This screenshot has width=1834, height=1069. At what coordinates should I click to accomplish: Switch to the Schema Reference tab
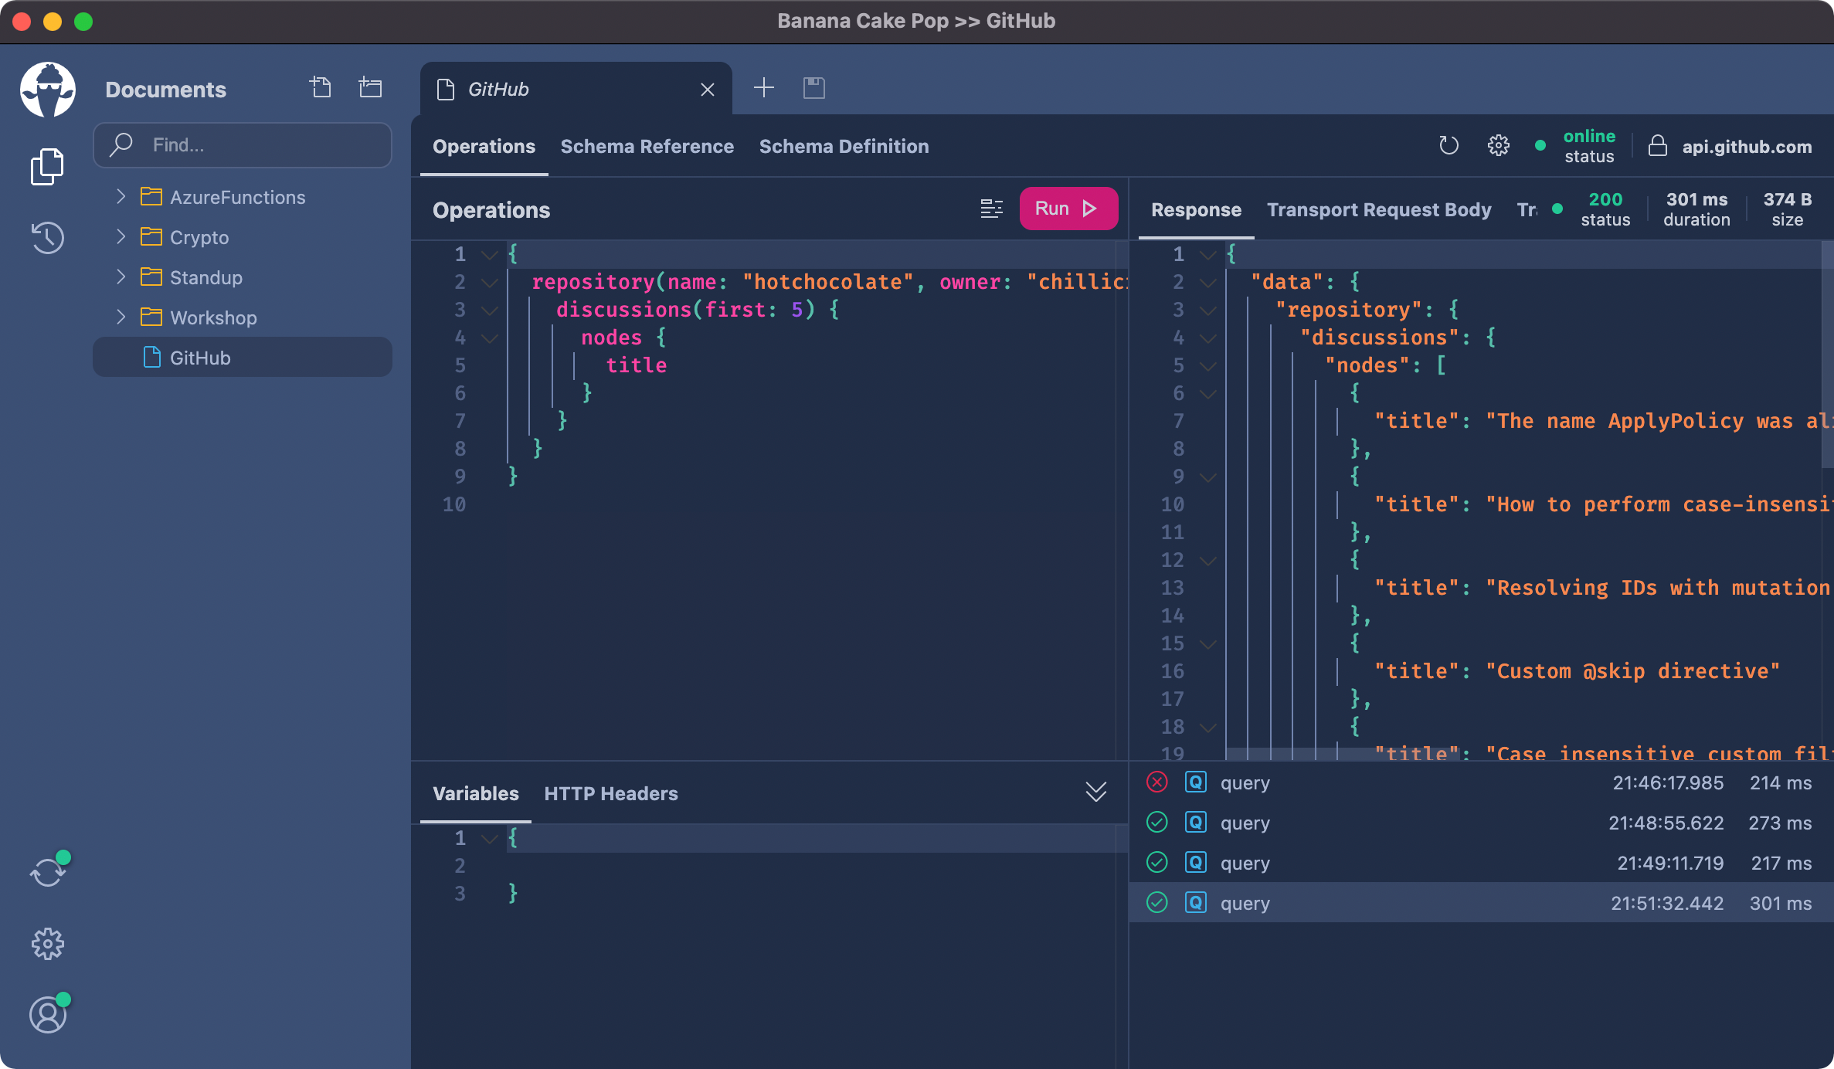(x=647, y=147)
